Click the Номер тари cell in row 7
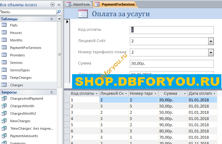Image resolution: width=222 pixels, height=144 pixels. 143,137
